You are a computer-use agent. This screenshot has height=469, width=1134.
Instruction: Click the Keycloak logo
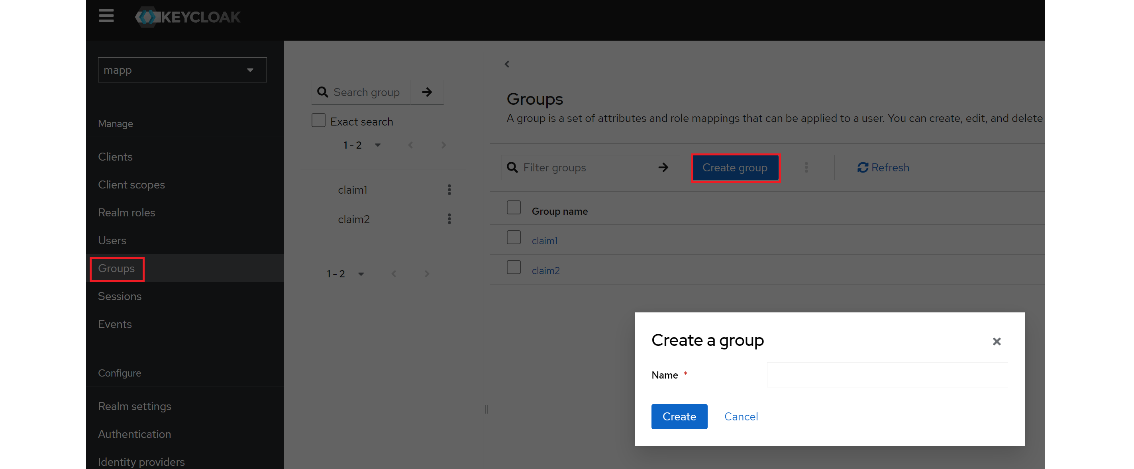[x=188, y=17]
